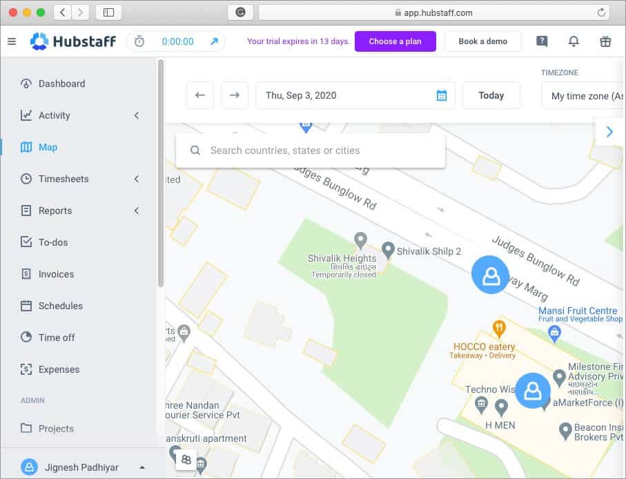The image size is (626, 479).
Task: Click the map layers toggle icon
Action: point(186,460)
